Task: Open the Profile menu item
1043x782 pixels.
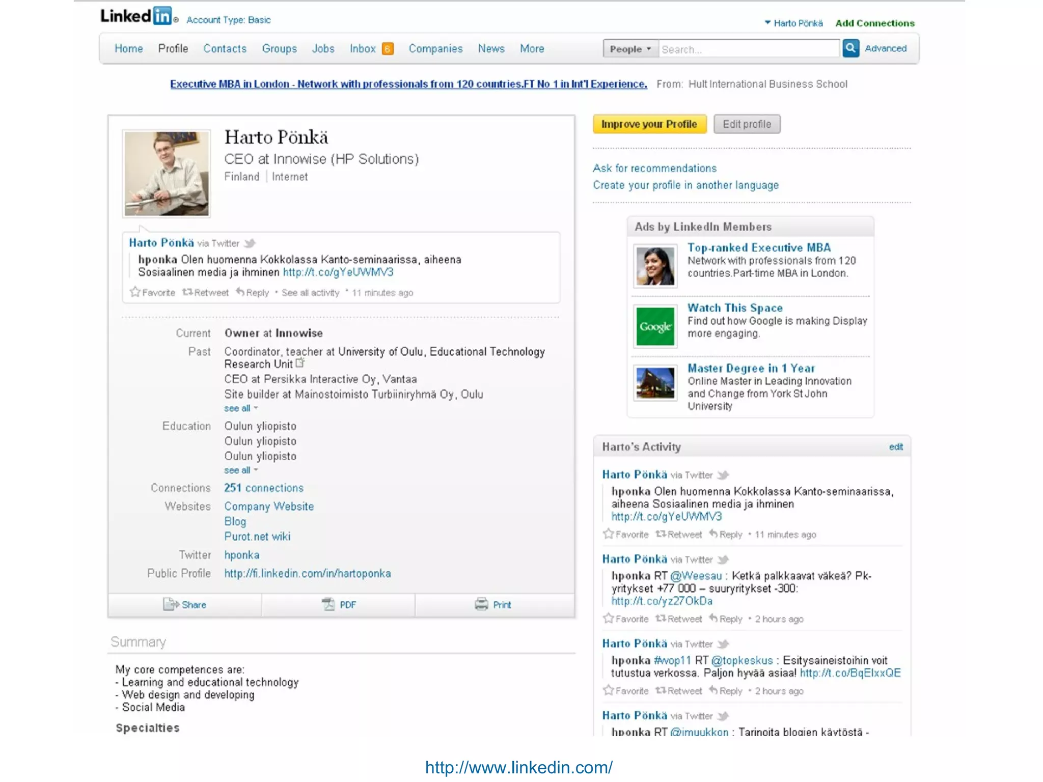Action: (x=173, y=49)
